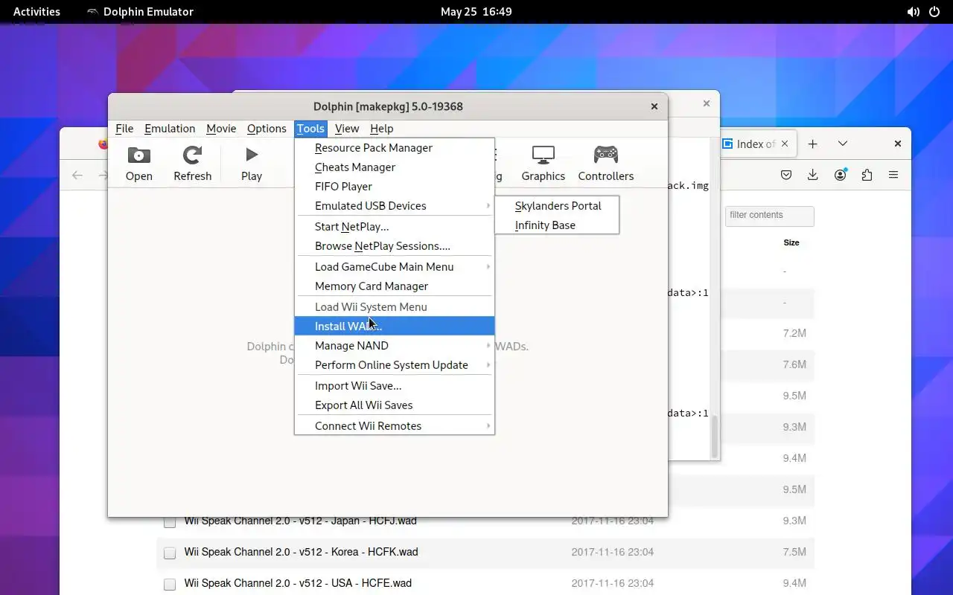Switch to the Index of tab in Firefox
This screenshot has width=953, height=595.
[757, 144]
